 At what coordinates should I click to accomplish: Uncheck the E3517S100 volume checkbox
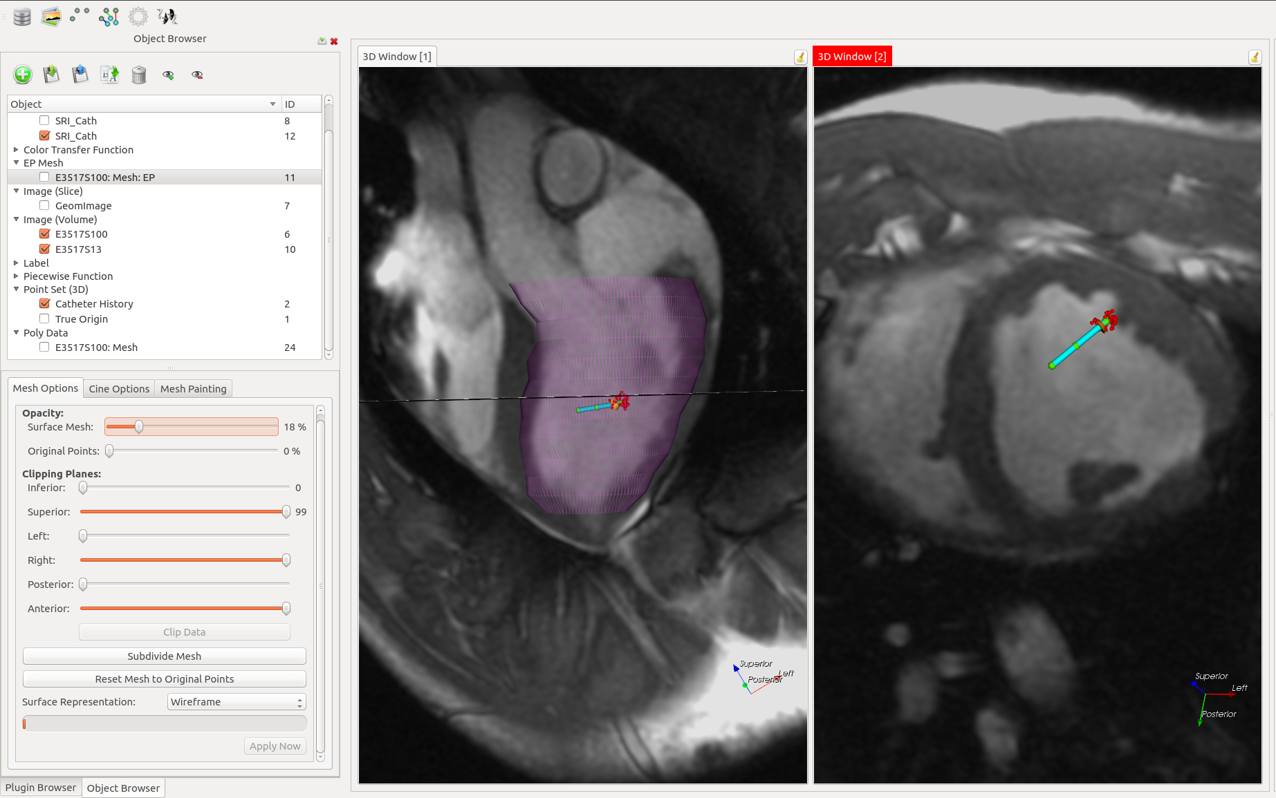pos(44,234)
